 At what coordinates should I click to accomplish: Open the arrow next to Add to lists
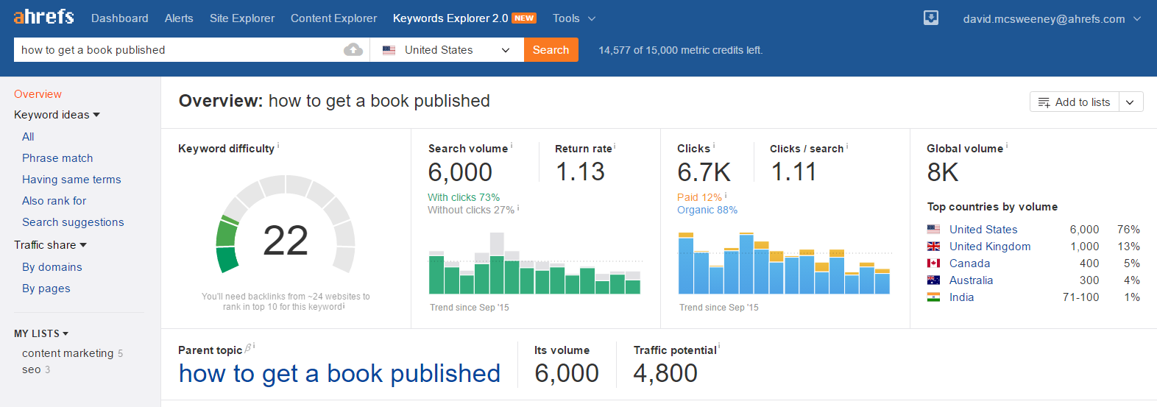1131,102
